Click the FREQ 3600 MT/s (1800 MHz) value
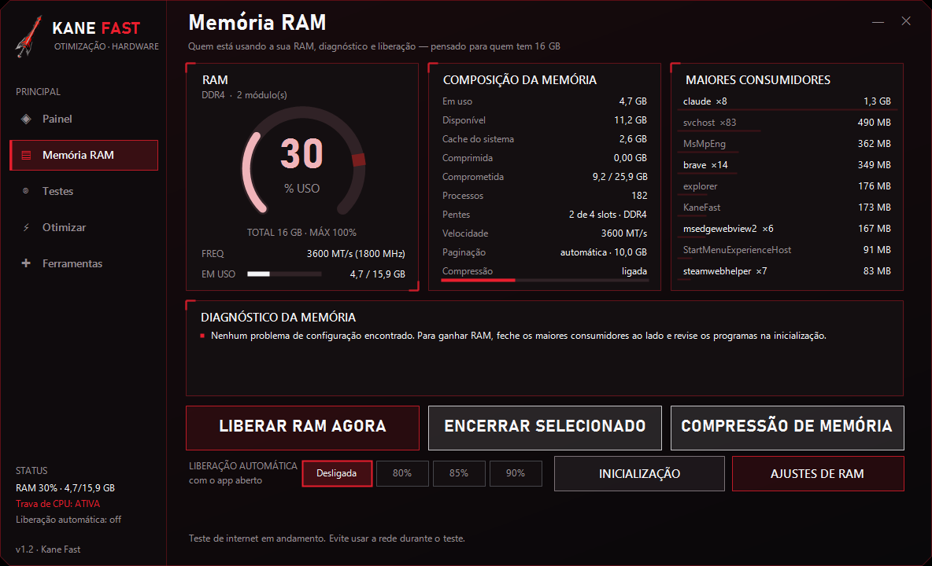Image resolution: width=932 pixels, height=566 pixels. [x=356, y=254]
